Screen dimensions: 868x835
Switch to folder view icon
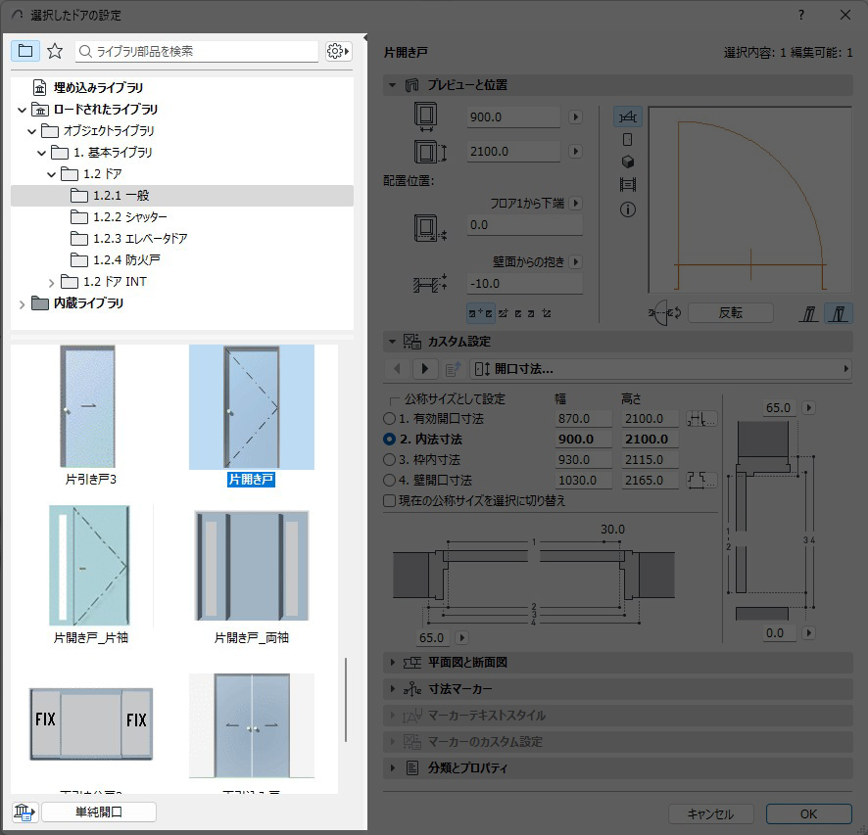coord(25,51)
